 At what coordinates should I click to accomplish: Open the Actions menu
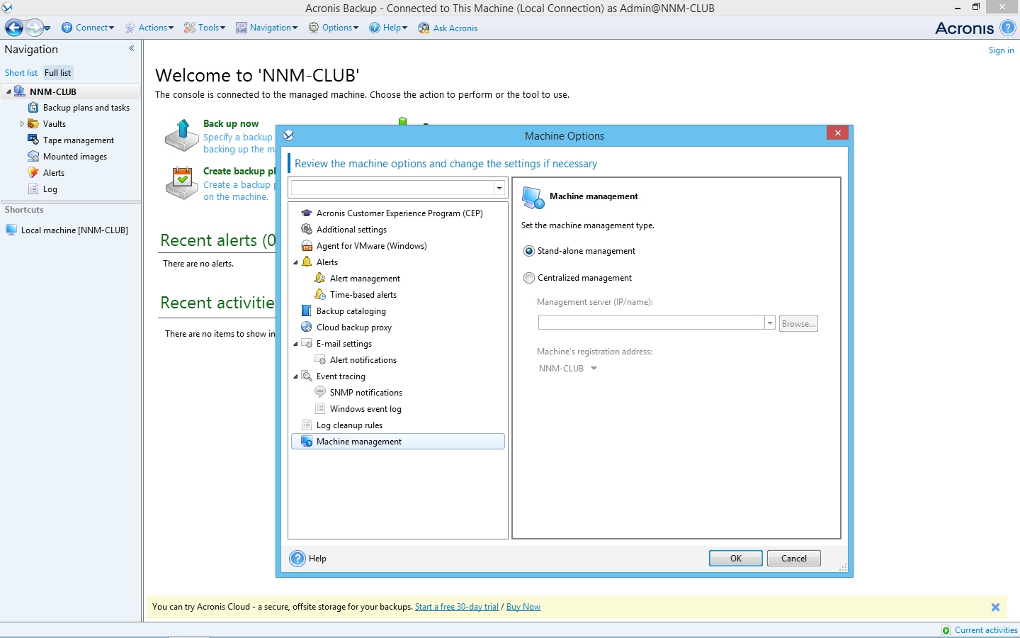[149, 28]
